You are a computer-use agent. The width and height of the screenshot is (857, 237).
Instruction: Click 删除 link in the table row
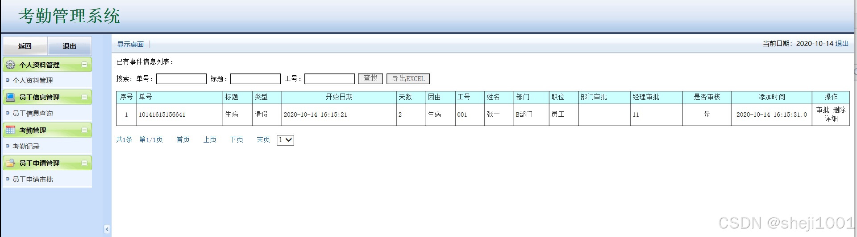click(x=839, y=110)
